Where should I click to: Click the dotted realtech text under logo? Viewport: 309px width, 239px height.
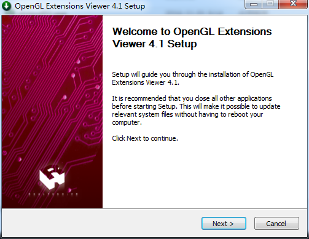click(53, 194)
